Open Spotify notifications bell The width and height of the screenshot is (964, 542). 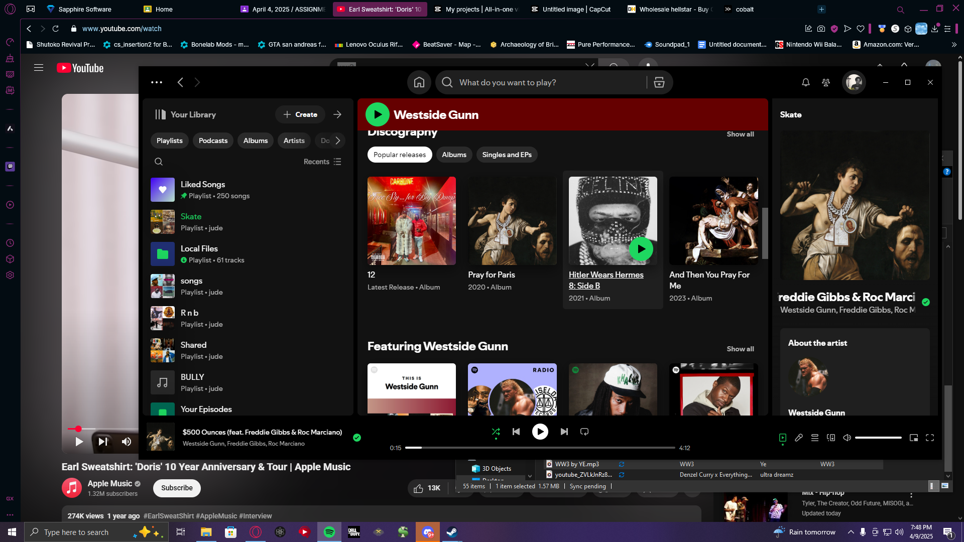pyautogui.click(x=806, y=82)
